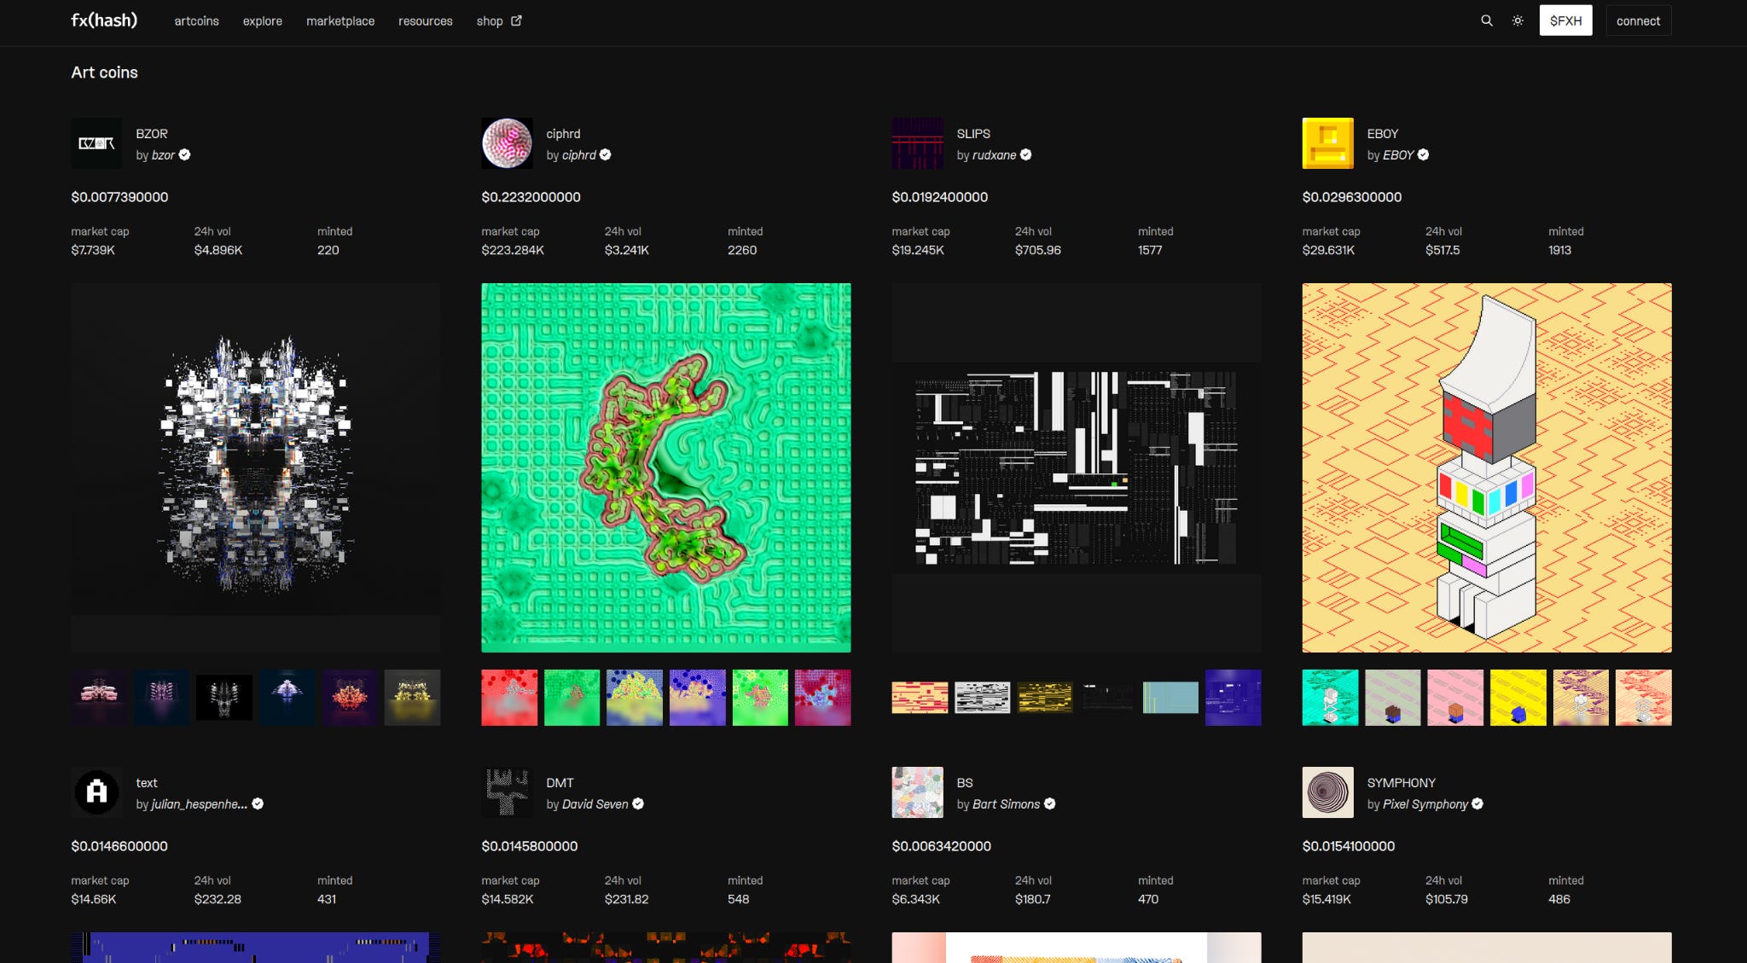Open the yellow EBOY coin icon
Viewport: 1747px width, 963px height.
(x=1327, y=143)
